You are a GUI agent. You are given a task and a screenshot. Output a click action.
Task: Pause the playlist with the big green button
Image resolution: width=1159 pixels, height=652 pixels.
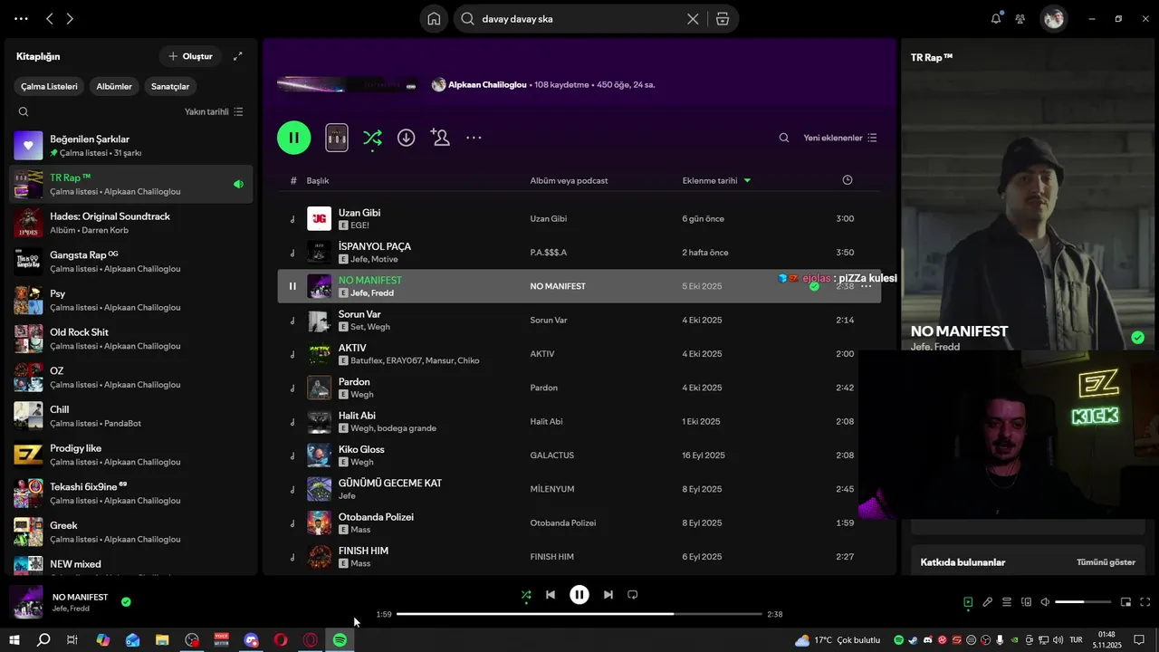coord(293,138)
